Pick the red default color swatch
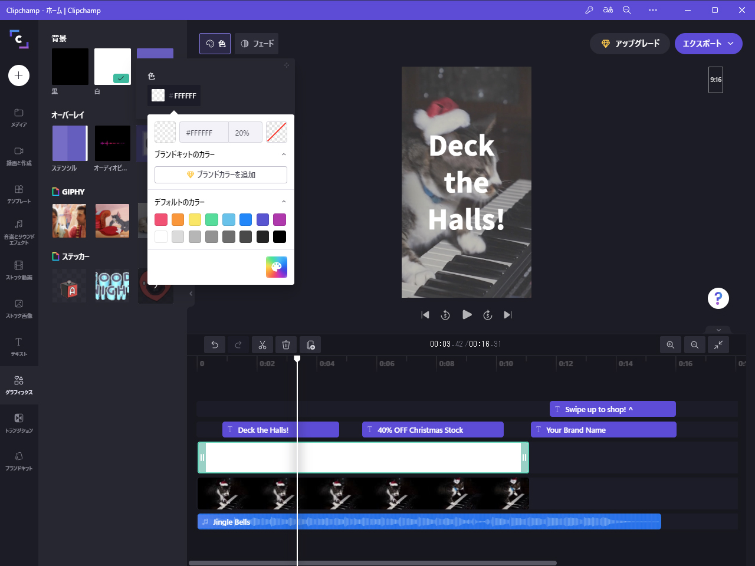Screen dimensions: 755x566 161,219
